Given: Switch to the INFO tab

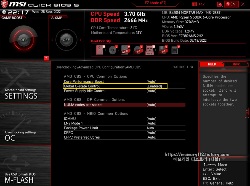Looking at the screenshot, I should point(236,64).
